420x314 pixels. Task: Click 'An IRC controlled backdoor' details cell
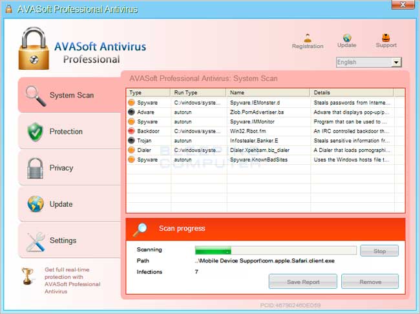click(352, 131)
